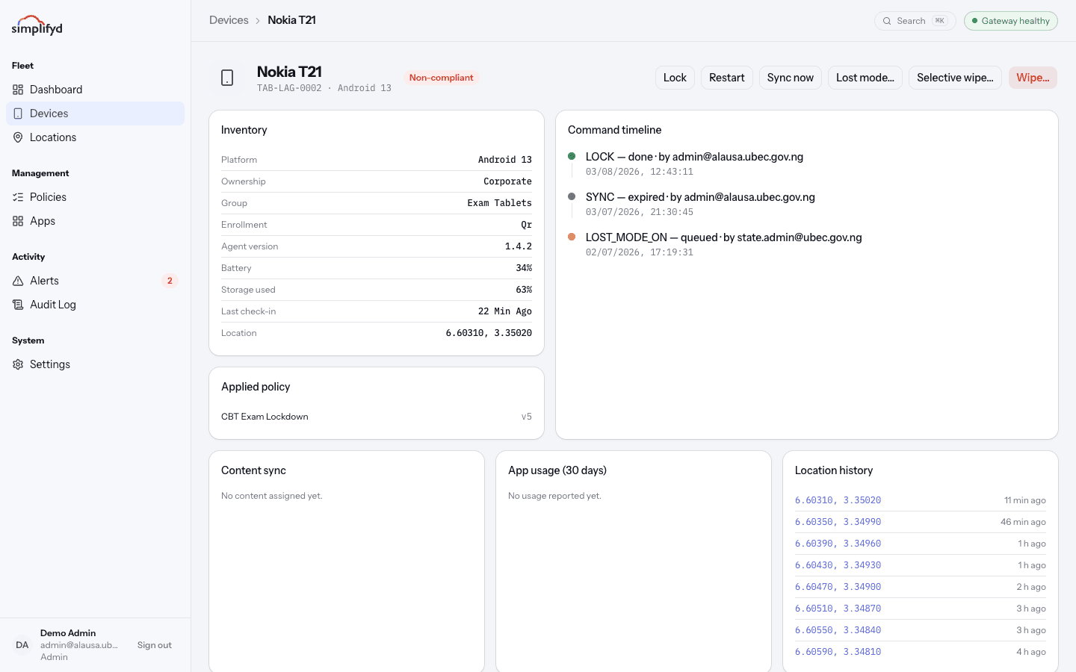The image size is (1076, 672).
Task: Click the LOST_MODE_ON queued timeline entry text
Action: pos(724,237)
